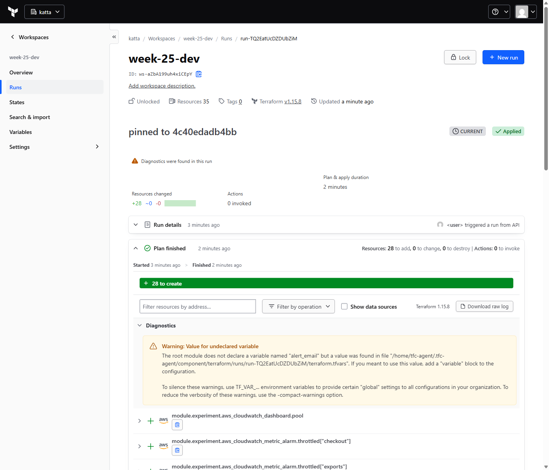Click the Updated history clock icon
Viewport: 549px width, 470px height.
pos(314,101)
